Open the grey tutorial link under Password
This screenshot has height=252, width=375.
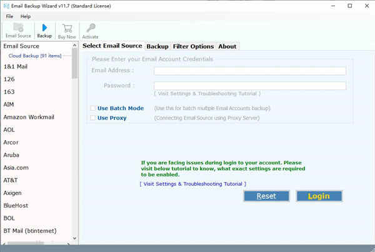[207, 94]
